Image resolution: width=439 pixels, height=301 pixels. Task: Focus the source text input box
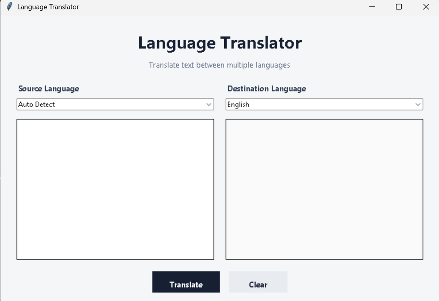pyautogui.click(x=115, y=189)
